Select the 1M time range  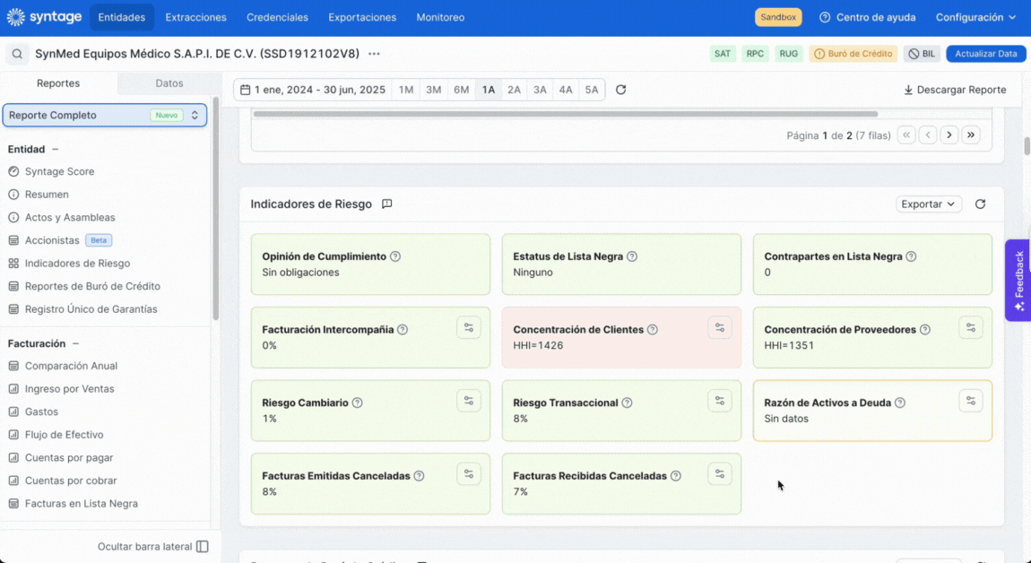point(406,90)
